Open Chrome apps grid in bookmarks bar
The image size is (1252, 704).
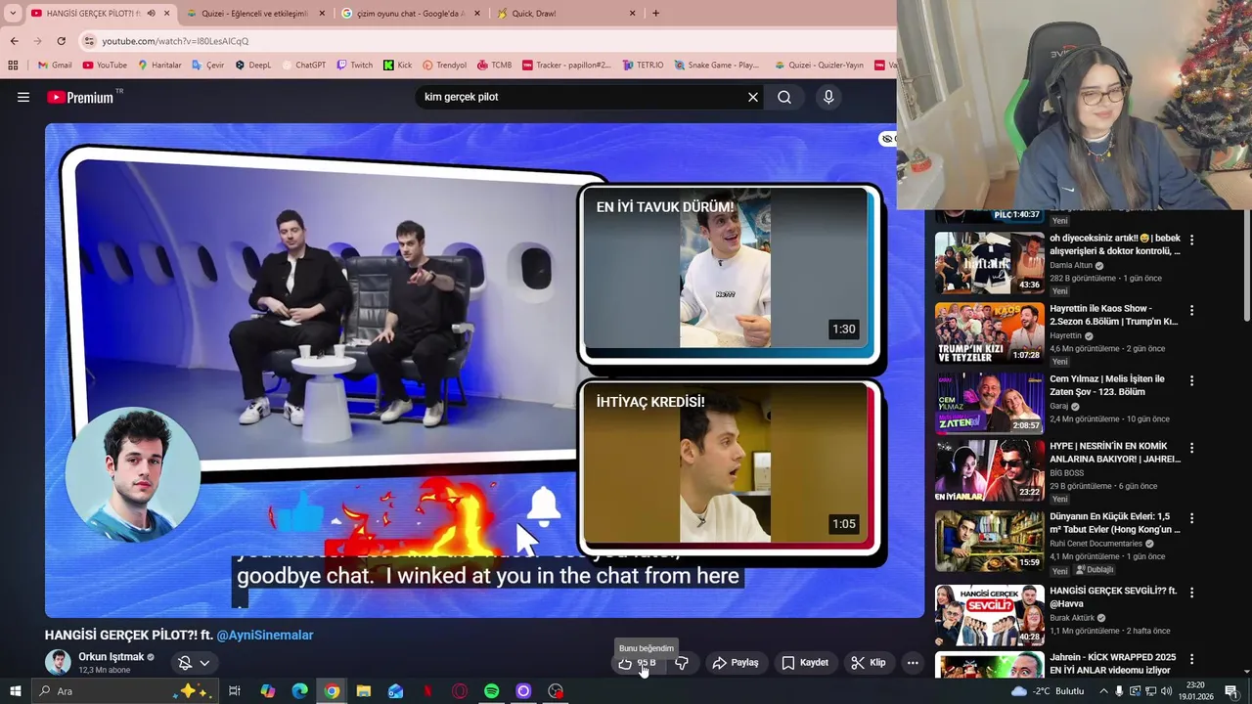(13, 66)
